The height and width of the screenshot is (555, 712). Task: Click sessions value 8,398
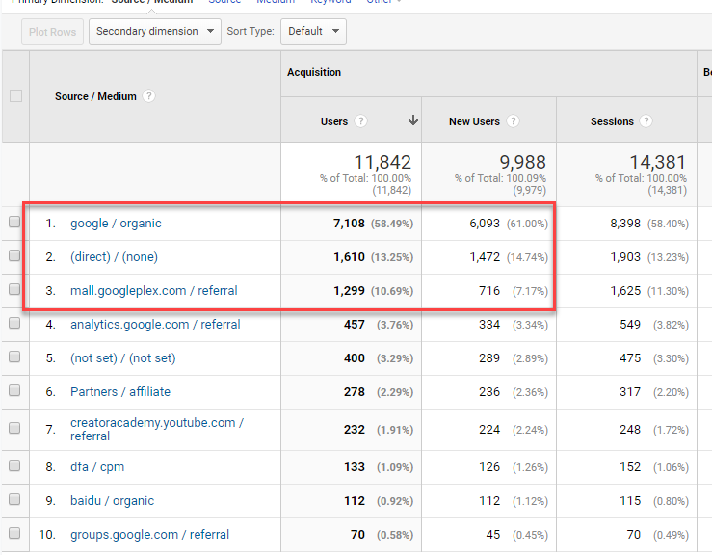tap(625, 224)
